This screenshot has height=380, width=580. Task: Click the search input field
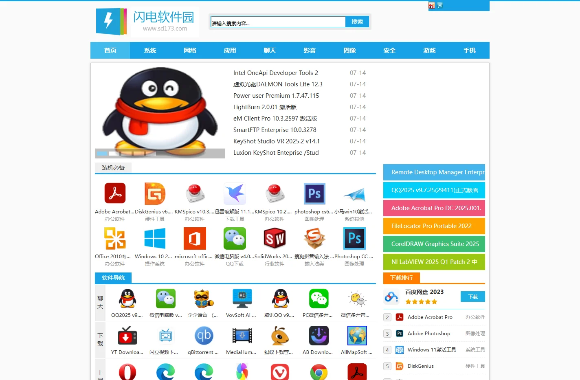pyautogui.click(x=278, y=22)
